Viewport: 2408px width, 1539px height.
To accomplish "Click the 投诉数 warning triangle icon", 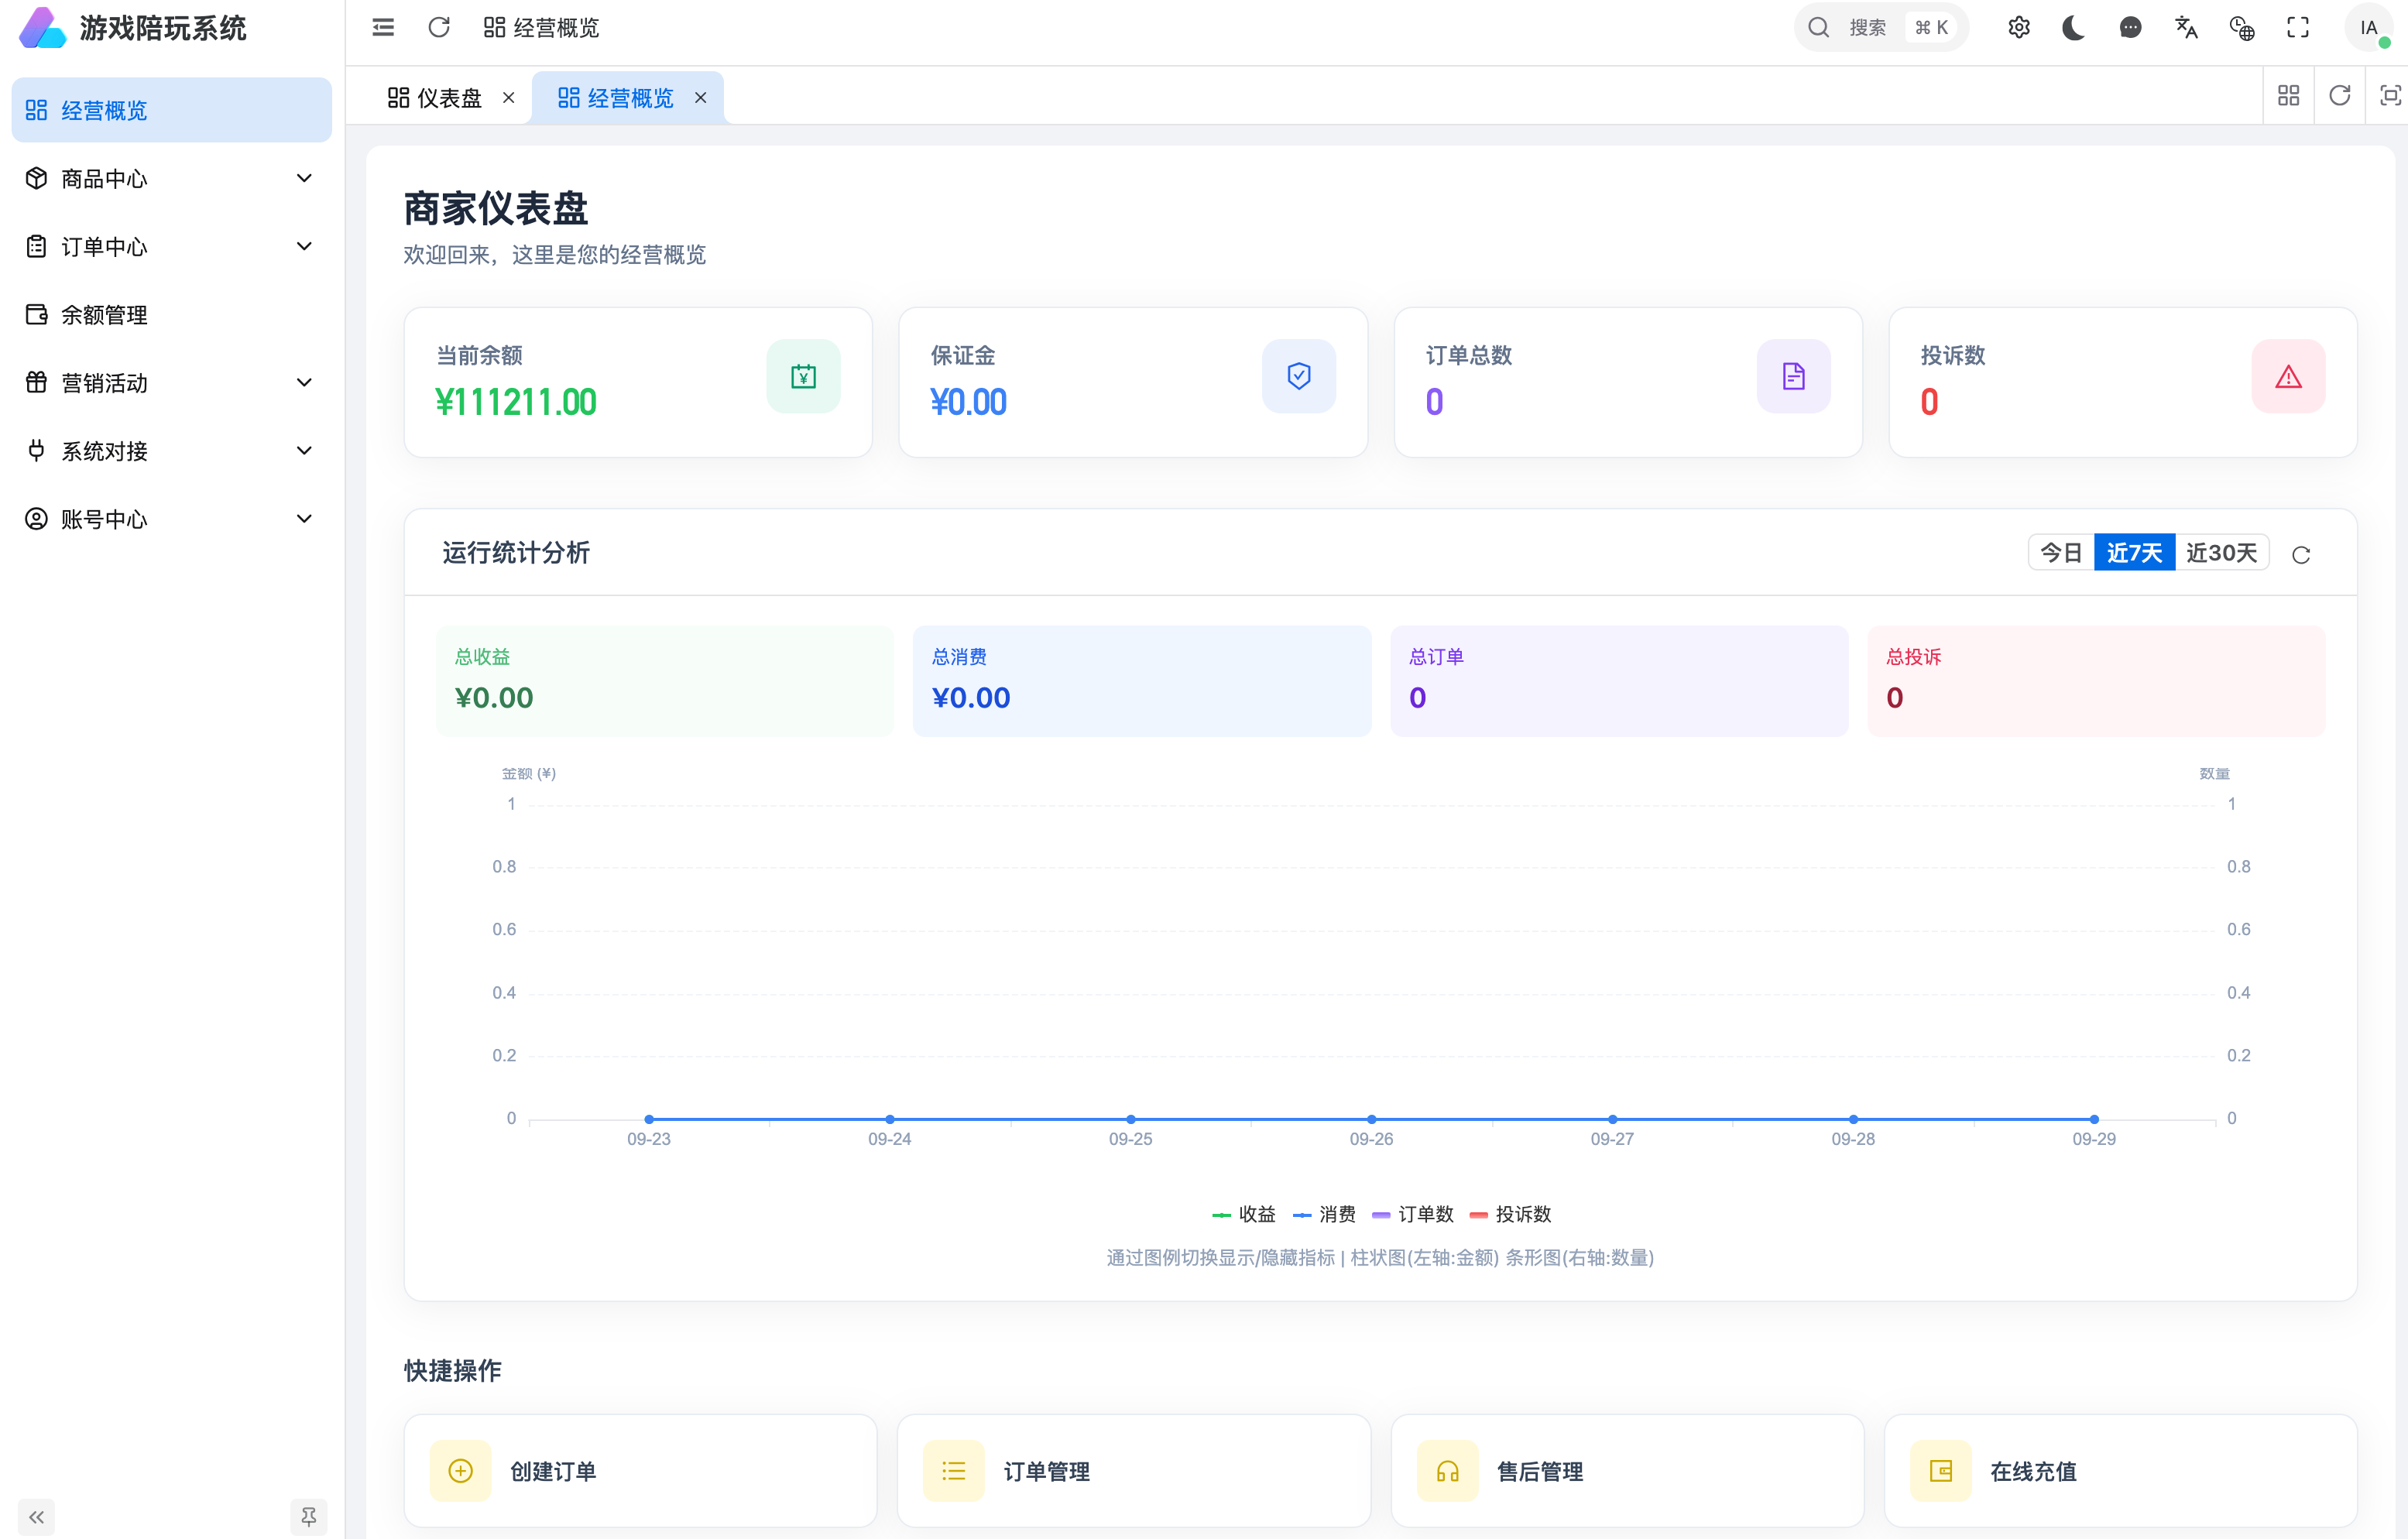I will click(x=2288, y=376).
